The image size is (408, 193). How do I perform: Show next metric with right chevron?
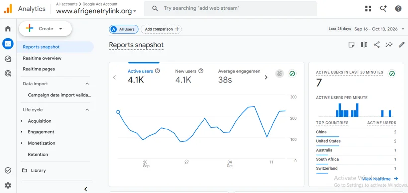[266, 77]
